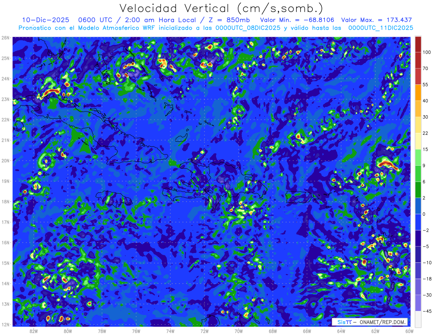
Task: Pick the white swatch below -45
Action: pos(418,319)
